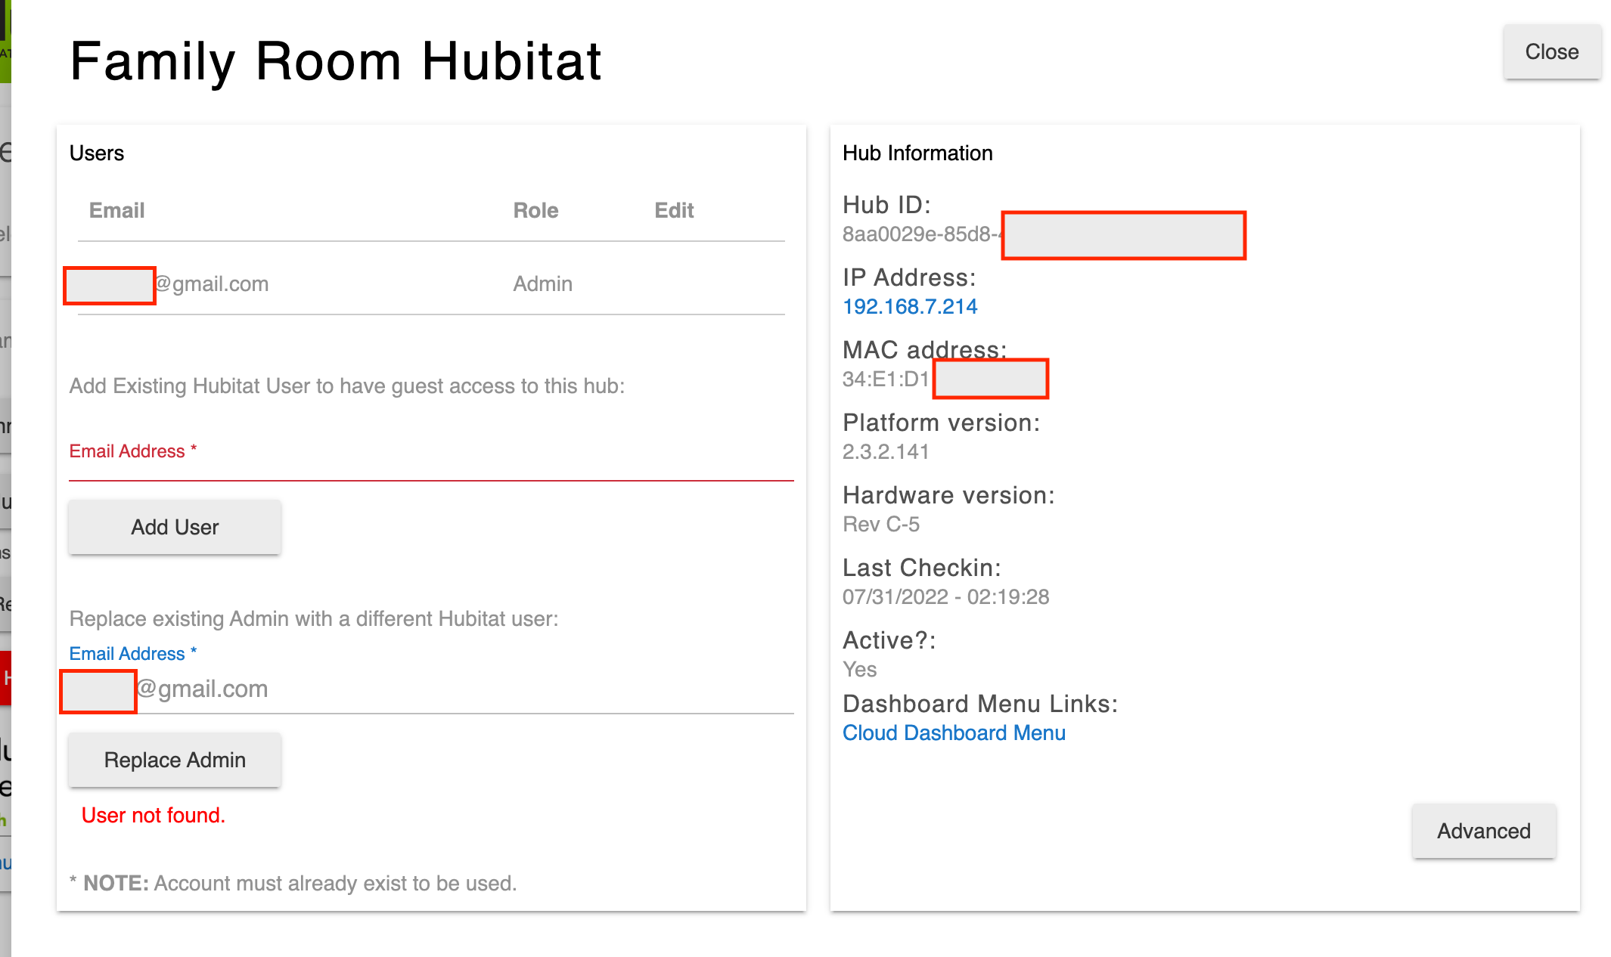Image resolution: width=1611 pixels, height=957 pixels.
Task: Open the Advanced hub options
Action: [1483, 831]
